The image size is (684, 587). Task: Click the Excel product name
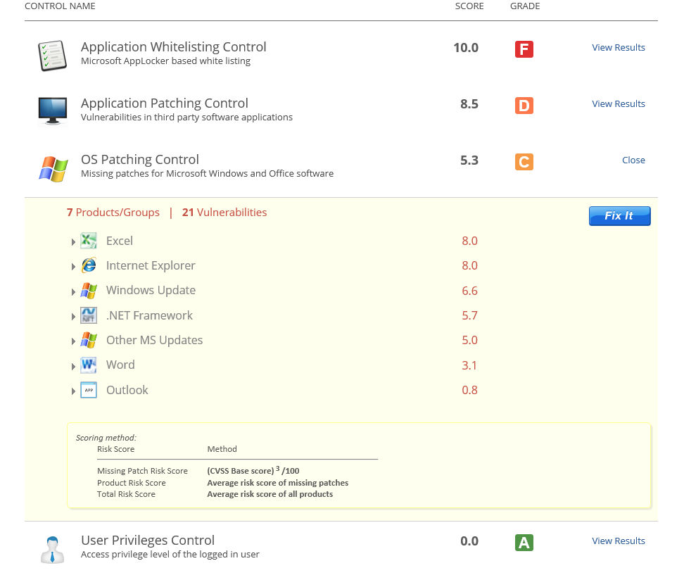click(120, 241)
